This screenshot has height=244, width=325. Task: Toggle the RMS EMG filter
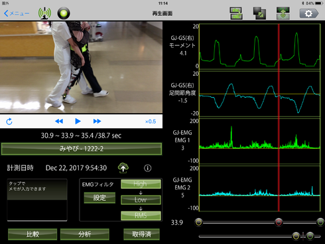[141, 215]
